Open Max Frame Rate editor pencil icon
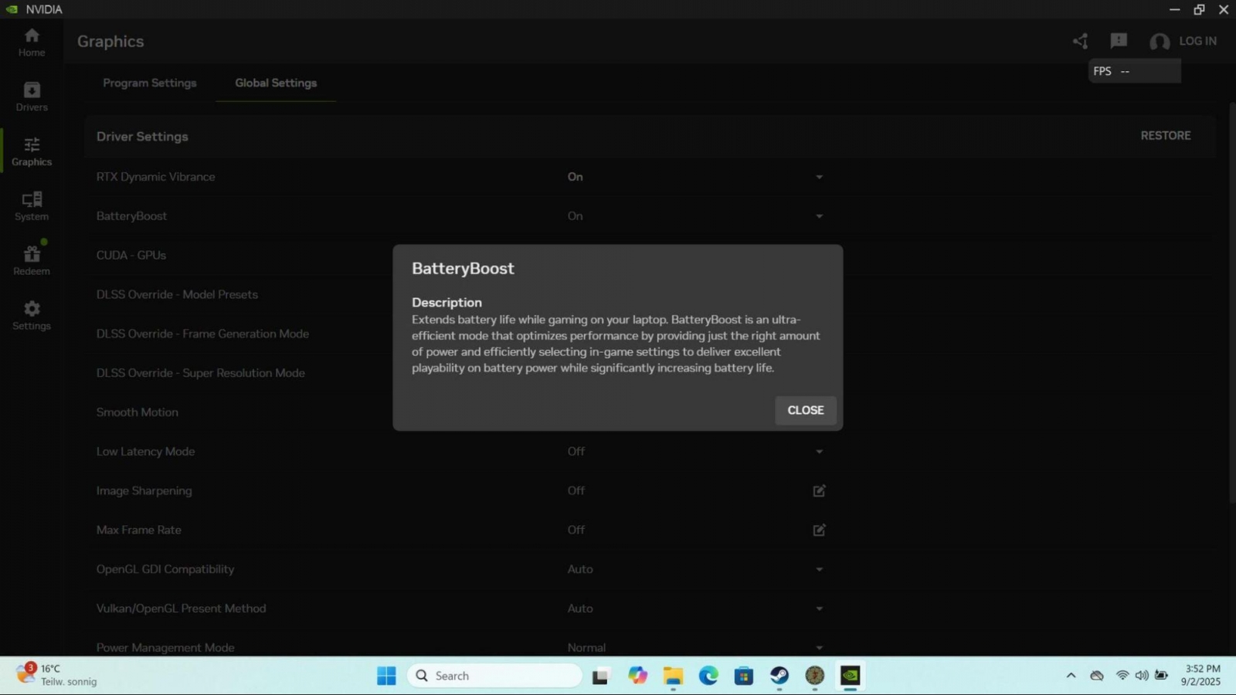The width and height of the screenshot is (1236, 695). [x=818, y=530]
